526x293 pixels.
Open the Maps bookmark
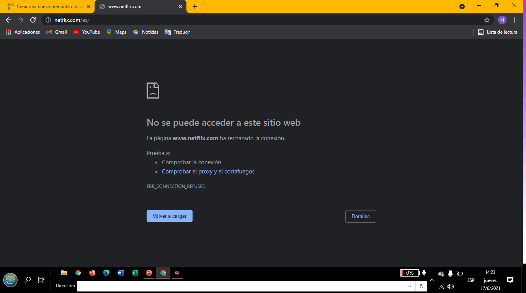point(116,32)
